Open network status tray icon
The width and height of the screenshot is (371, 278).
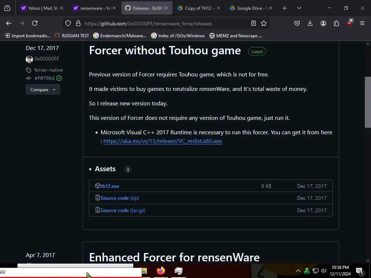click(x=316, y=271)
